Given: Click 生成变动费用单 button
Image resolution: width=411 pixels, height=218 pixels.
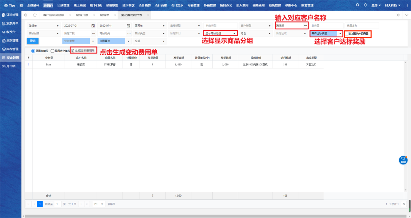Looking at the screenshot, I should [83, 51].
